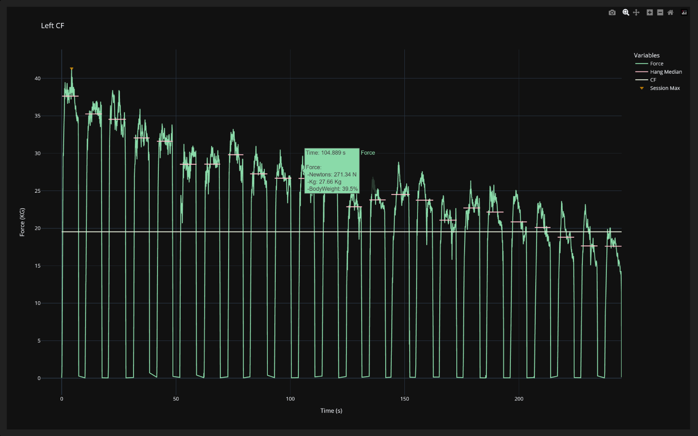The image size is (698, 436).
Task: Toggle Session Max marker in legend
Action: (658, 88)
